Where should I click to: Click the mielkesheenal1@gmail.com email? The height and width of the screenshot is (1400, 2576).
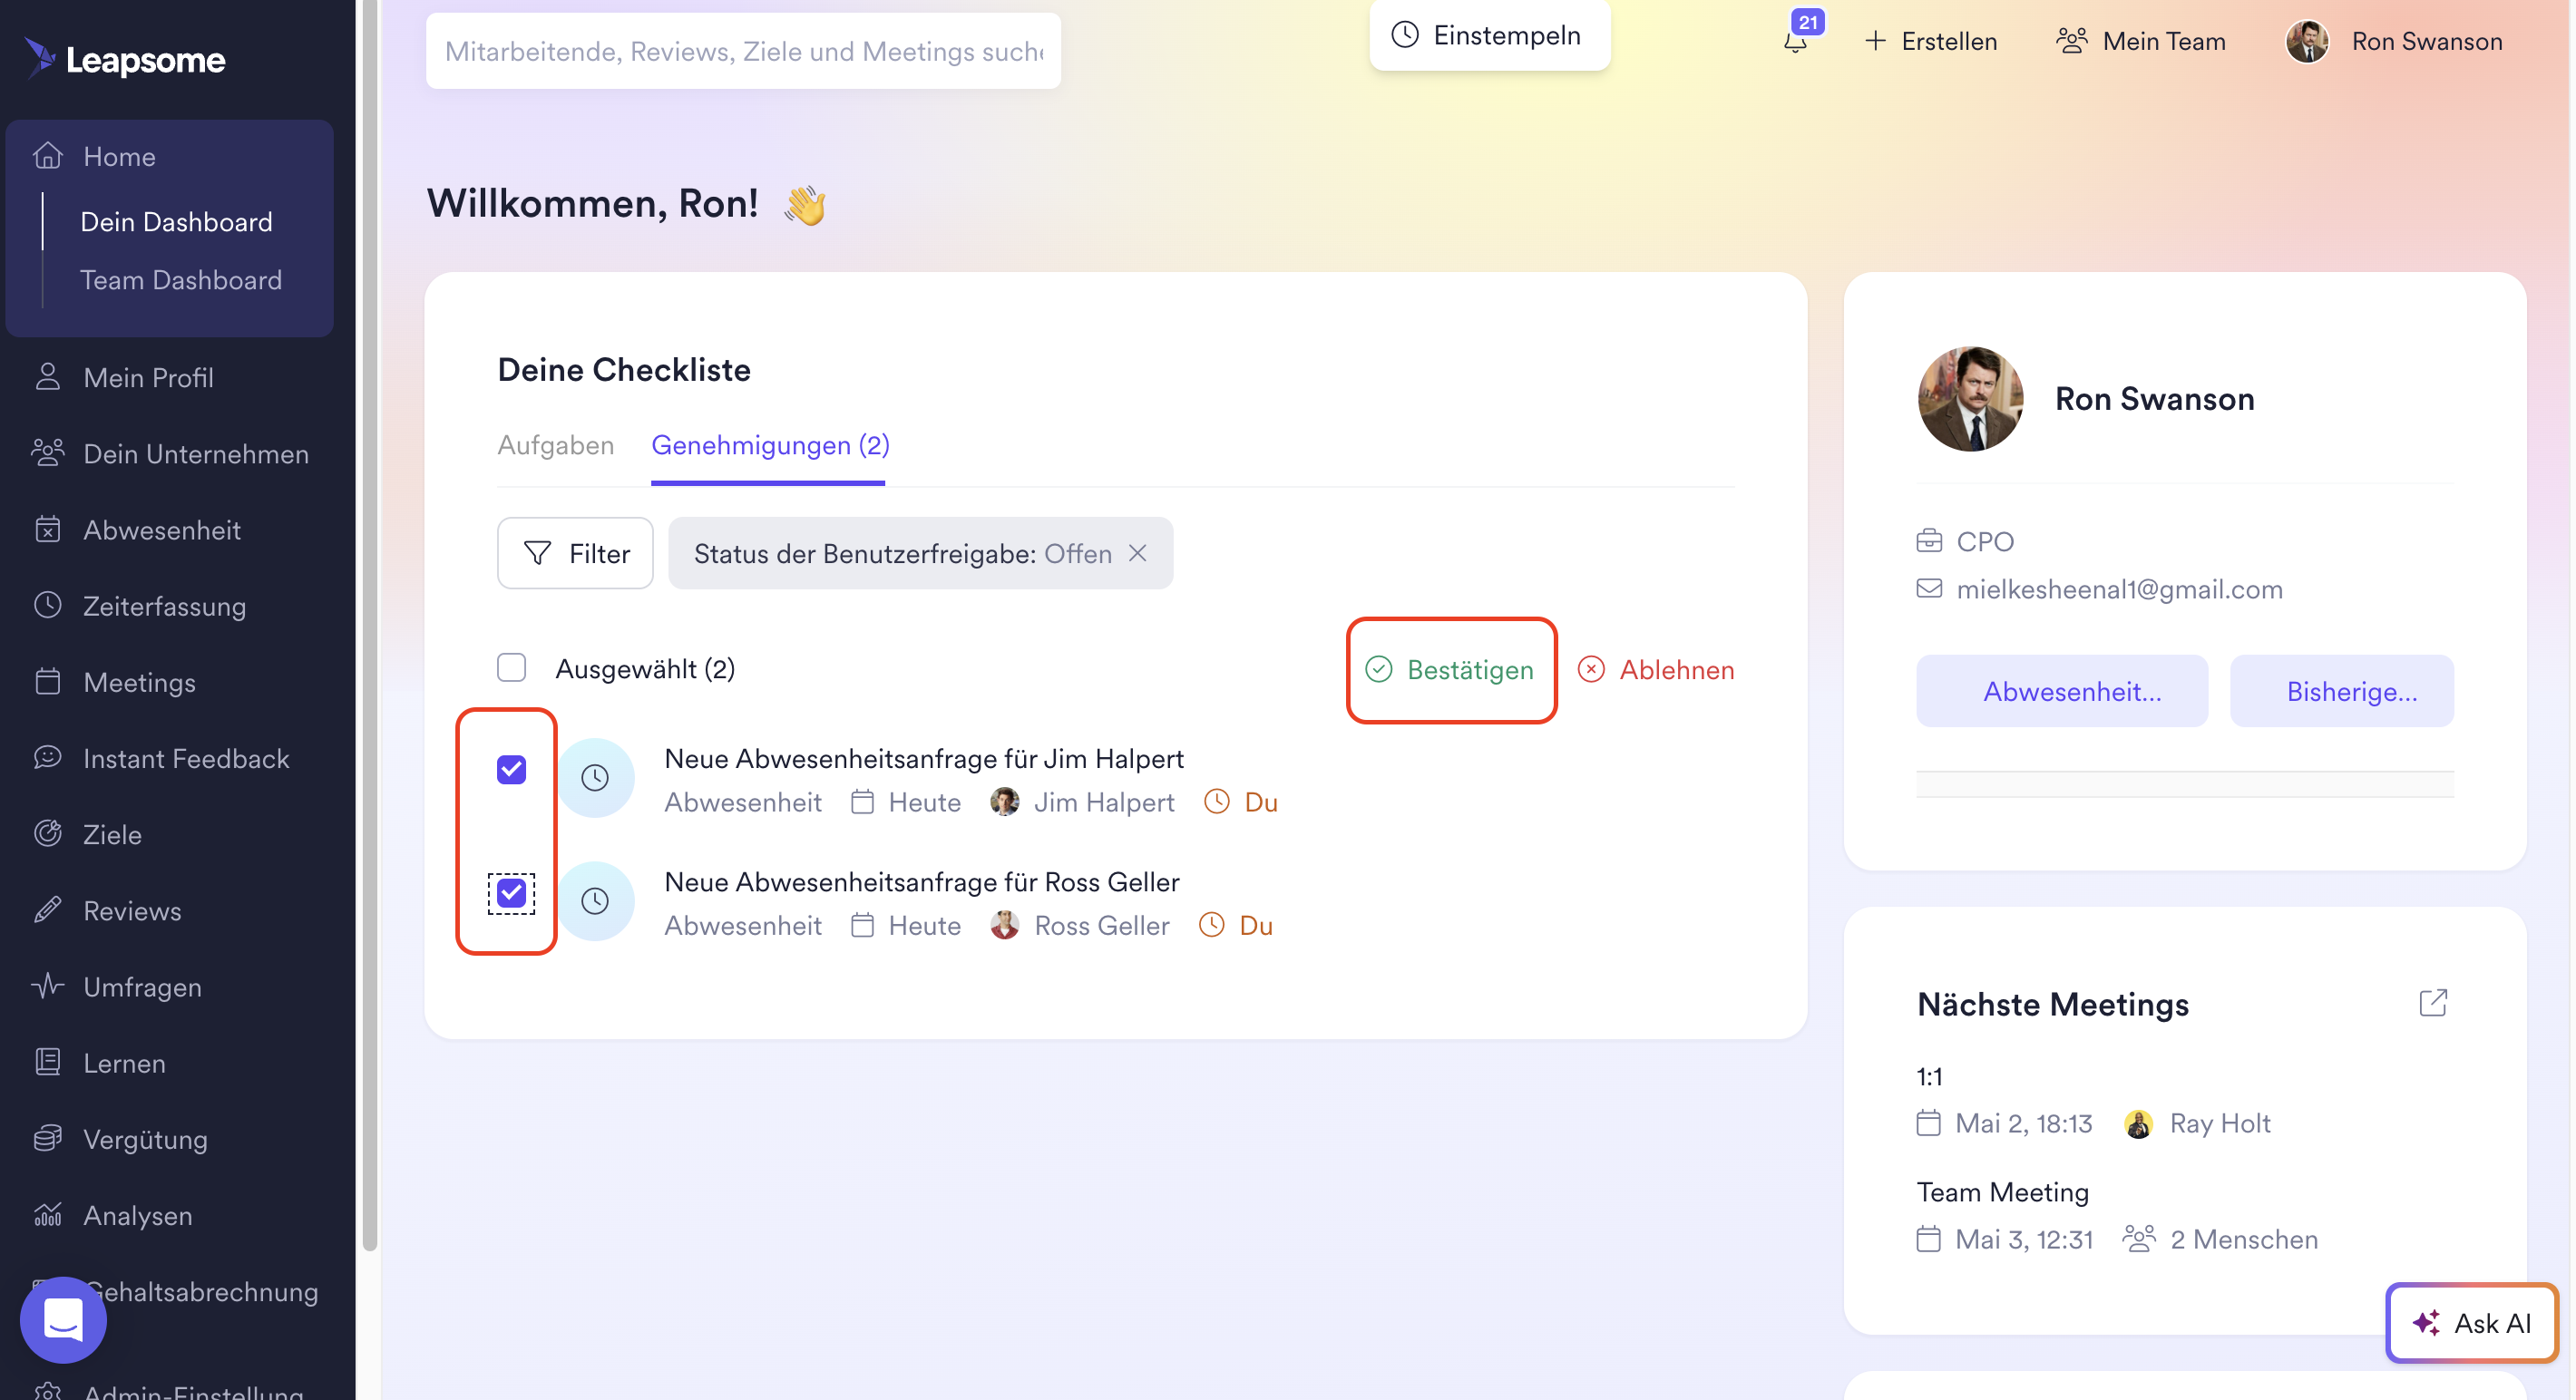pyautogui.click(x=2120, y=589)
